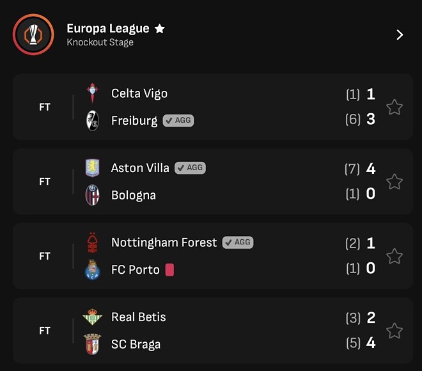Toggle the Europa League favorite star
Screen dimensions: 422x371
[x=160, y=29]
